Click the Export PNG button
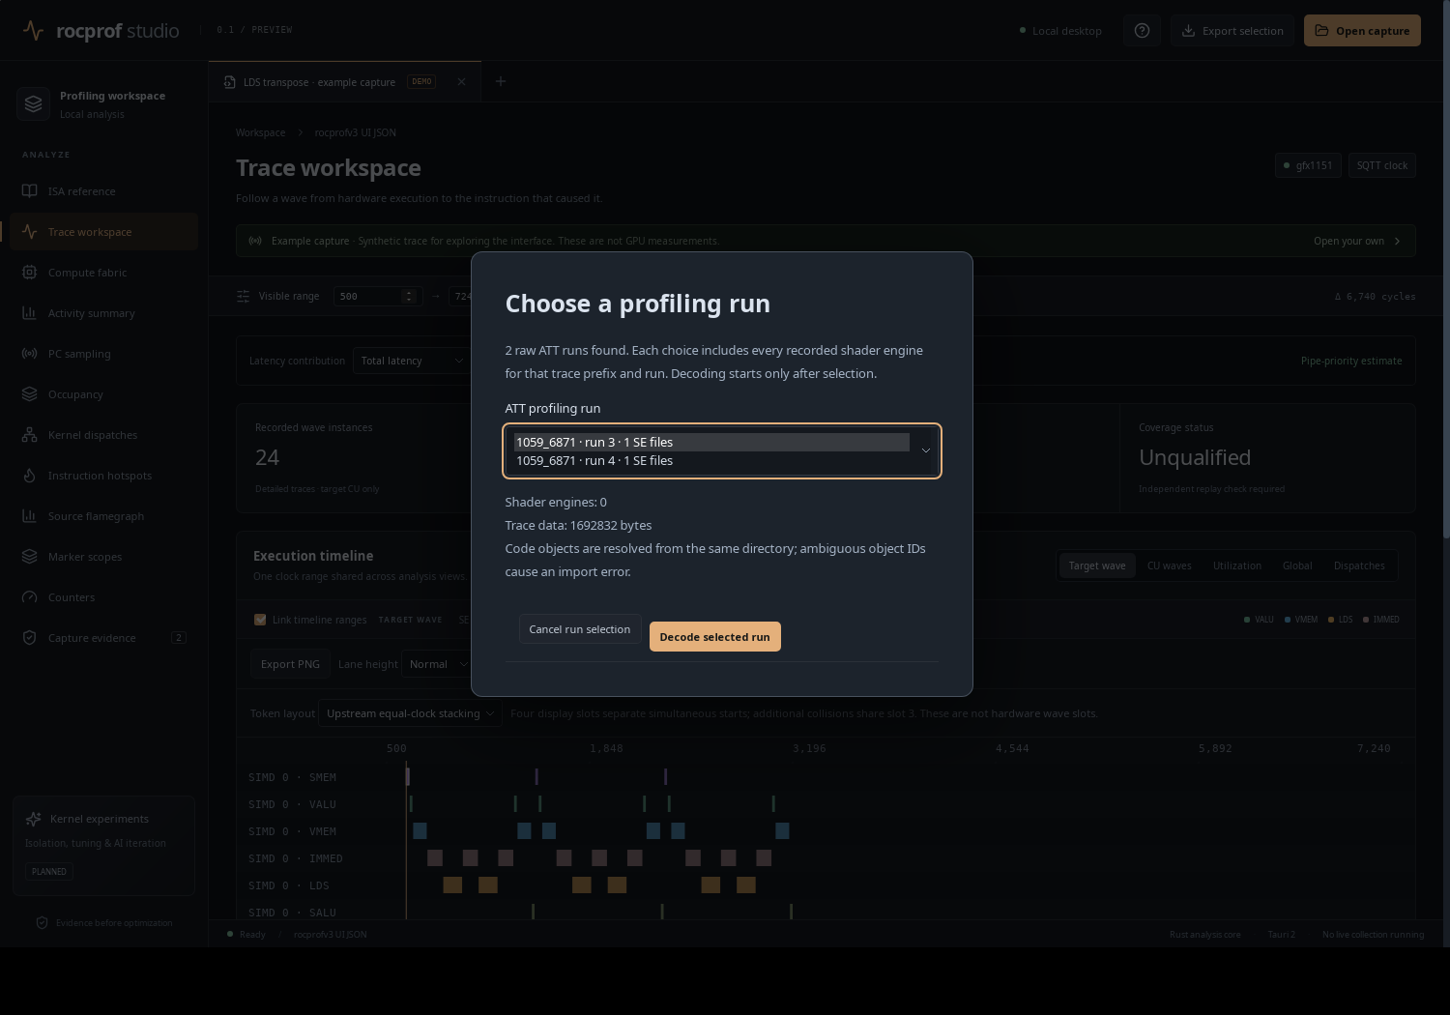1450x1015 pixels. point(290,664)
